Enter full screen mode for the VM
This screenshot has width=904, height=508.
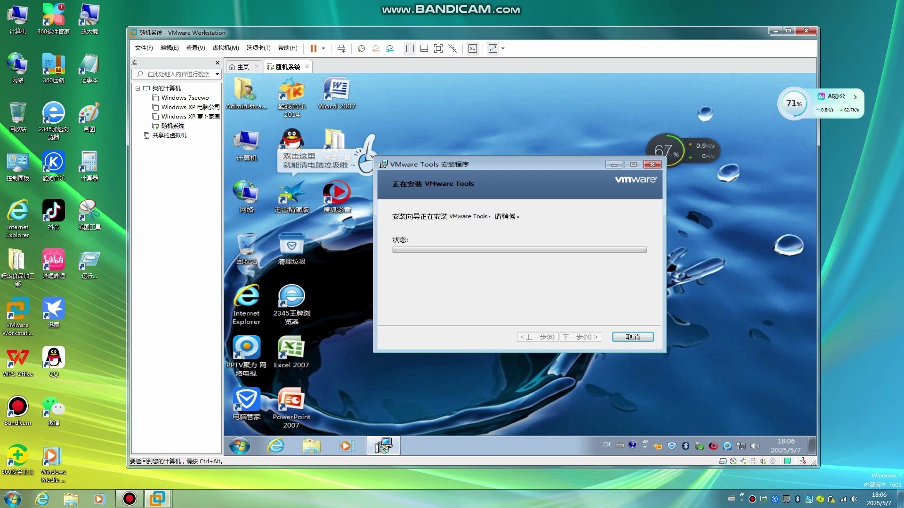click(438, 48)
